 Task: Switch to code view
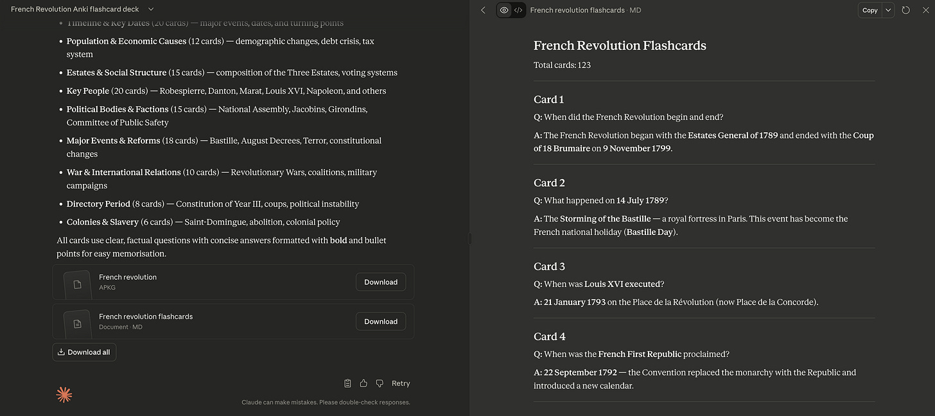[518, 10]
